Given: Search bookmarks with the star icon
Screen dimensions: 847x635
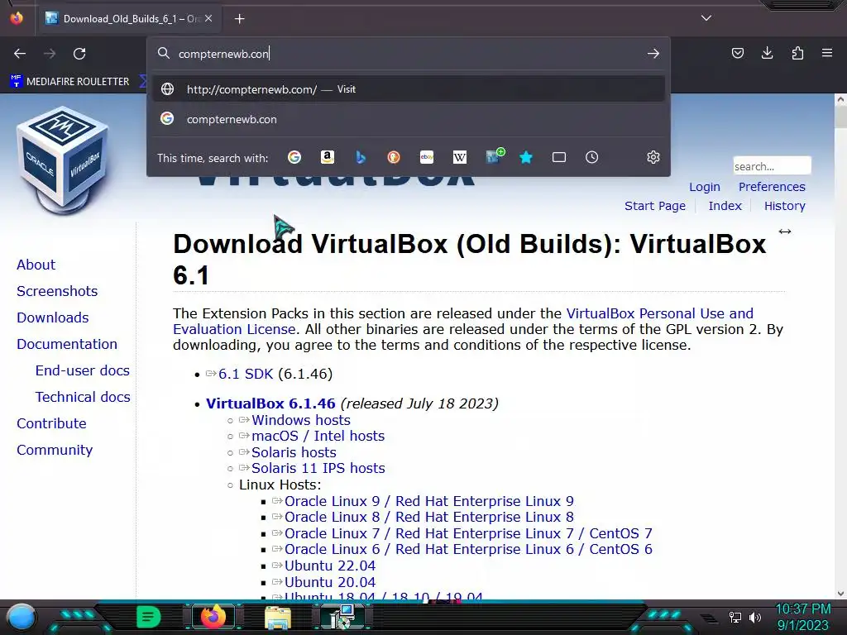Looking at the screenshot, I should 526,157.
